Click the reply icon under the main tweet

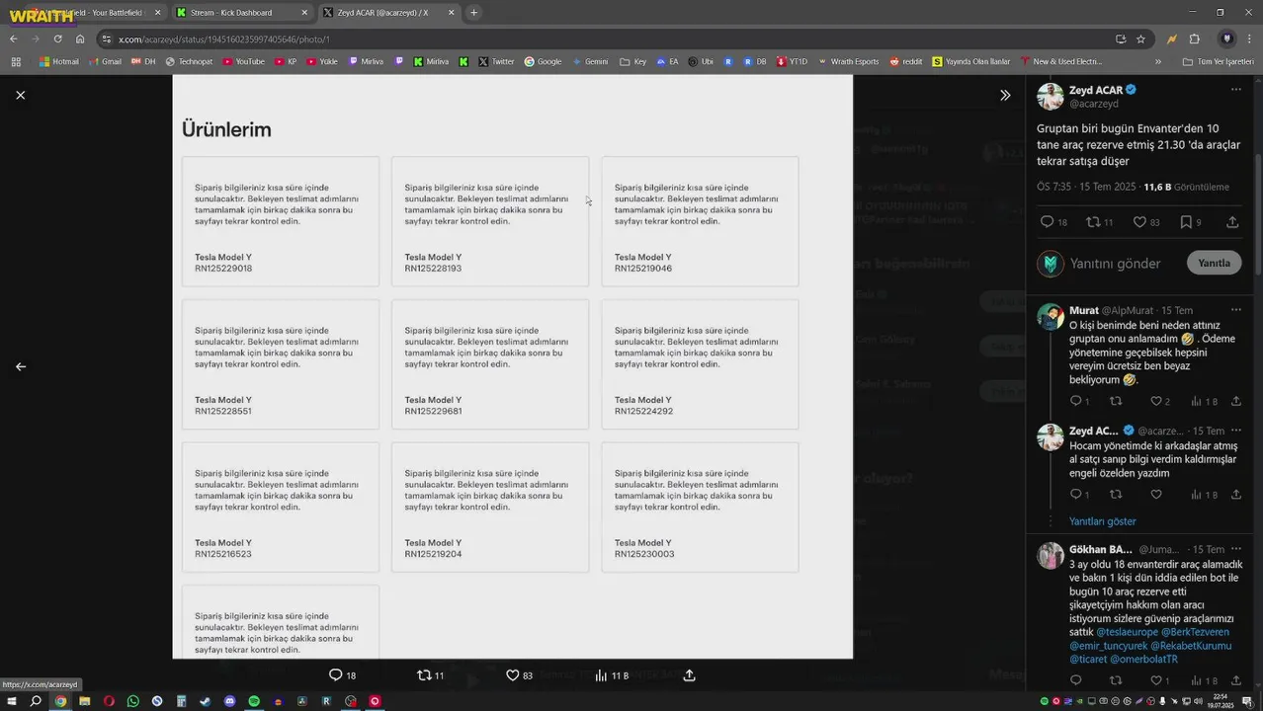[1047, 222]
